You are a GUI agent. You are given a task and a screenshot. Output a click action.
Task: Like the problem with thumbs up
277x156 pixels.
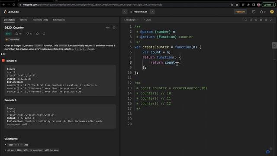coord(19,34)
